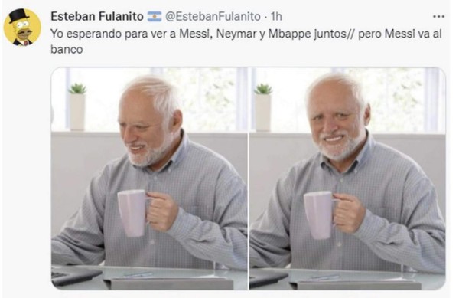Click the pink mug in left photo
This screenshot has width=459, height=298.
133,212
